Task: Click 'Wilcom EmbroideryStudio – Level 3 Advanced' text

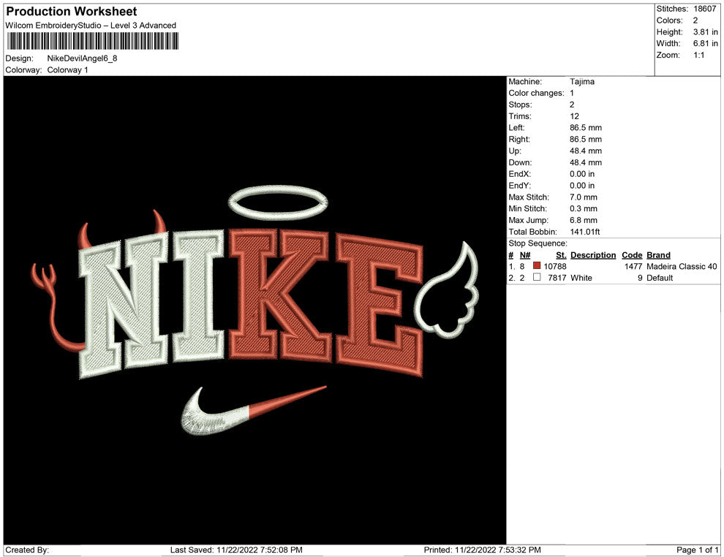Action: point(91,26)
